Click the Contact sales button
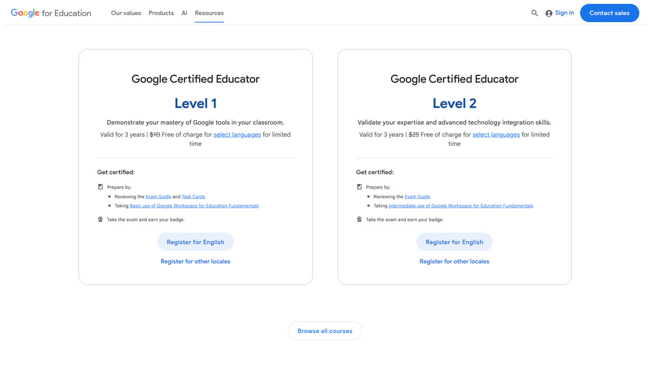This screenshot has height=365, width=650. click(609, 12)
